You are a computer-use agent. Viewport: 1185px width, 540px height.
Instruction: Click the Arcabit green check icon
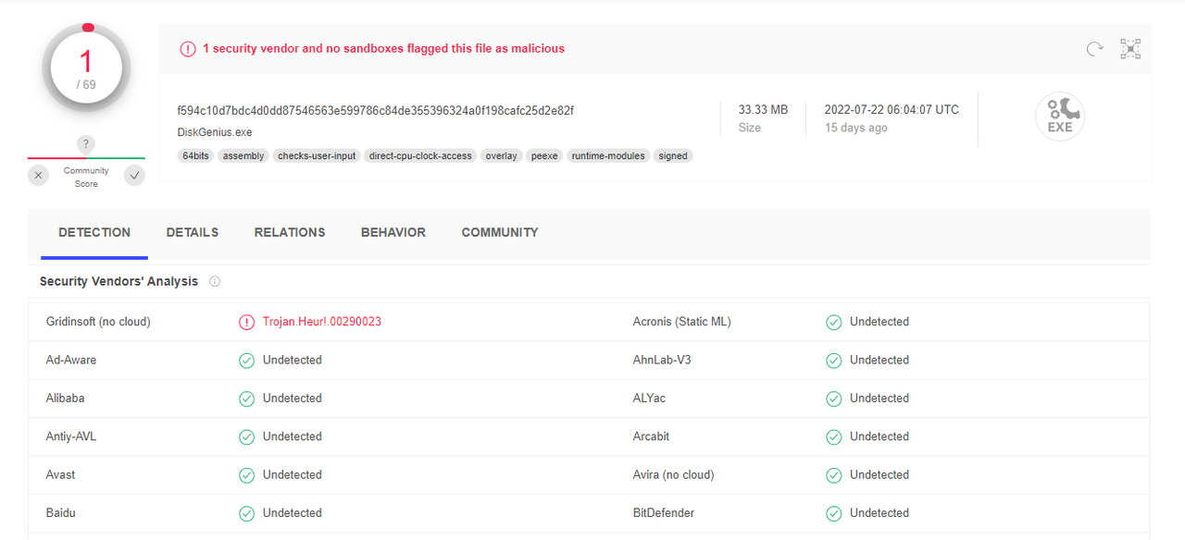coord(833,436)
